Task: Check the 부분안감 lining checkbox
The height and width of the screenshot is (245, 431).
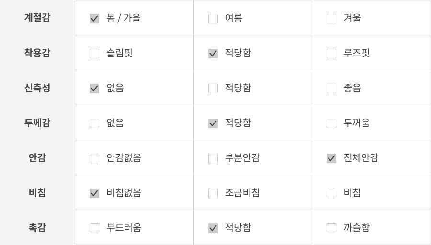Action: pyautogui.click(x=213, y=158)
